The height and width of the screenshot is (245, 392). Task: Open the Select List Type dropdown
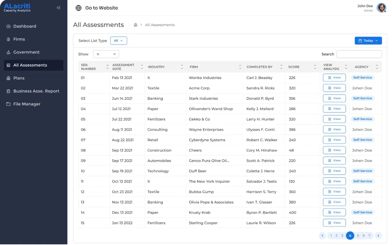click(x=118, y=41)
